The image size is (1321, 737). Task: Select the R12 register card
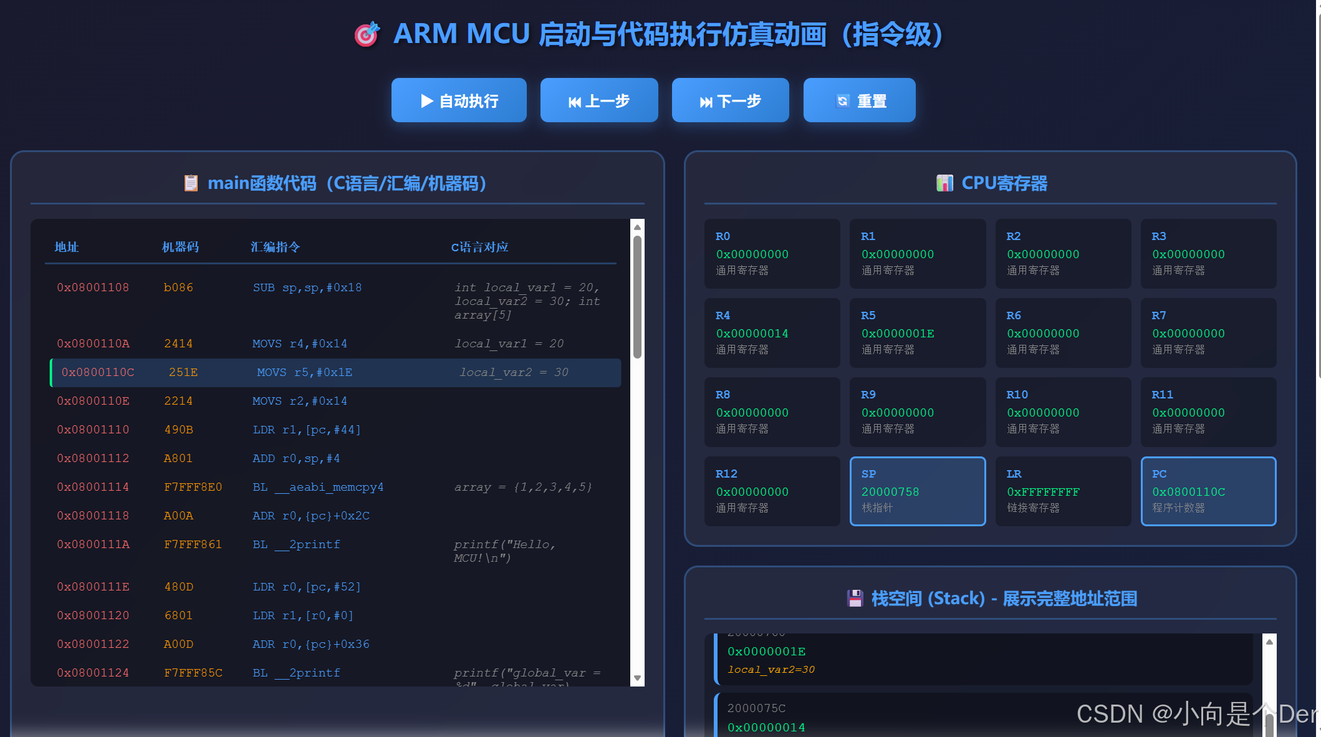[772, 491]
